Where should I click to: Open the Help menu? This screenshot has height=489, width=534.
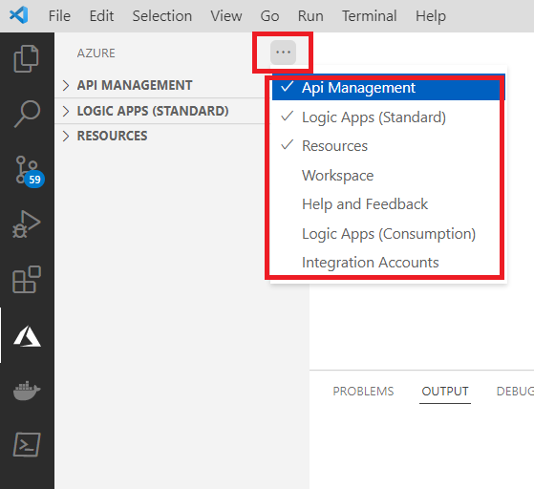click(431, 16)
